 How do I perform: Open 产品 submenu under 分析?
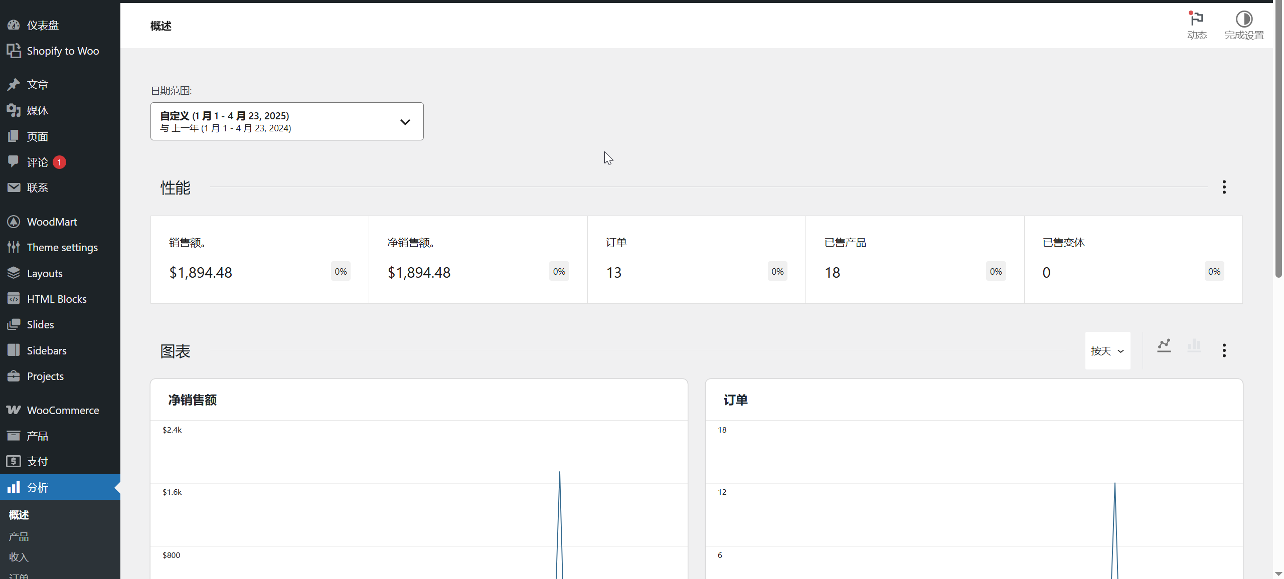(x=19, y=536)
